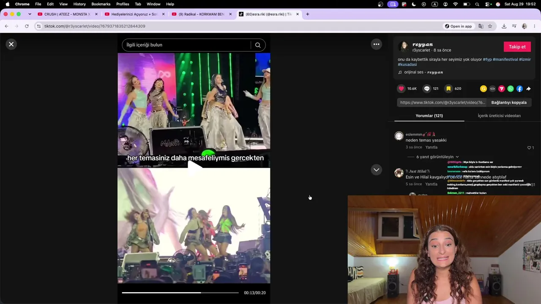541x304 pixels.
Task: Open reyyan's profile avatar
Action: pyautogui.click(x=404, y=47)
